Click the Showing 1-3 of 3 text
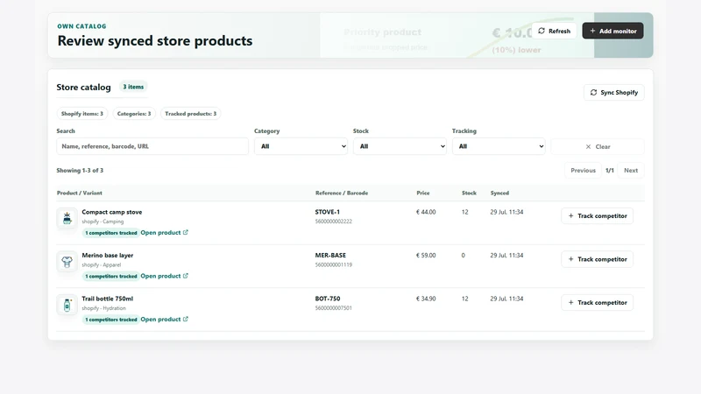701x394 pixels. pos(80,170)
